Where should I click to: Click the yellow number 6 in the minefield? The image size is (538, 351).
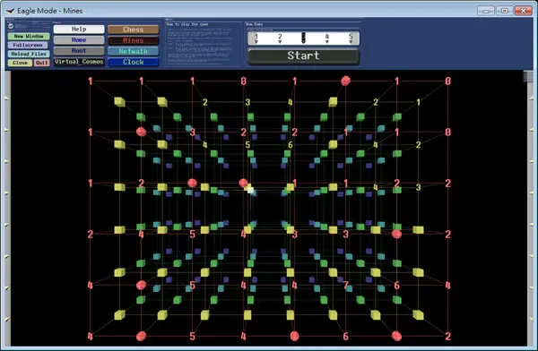coord(291,145)
